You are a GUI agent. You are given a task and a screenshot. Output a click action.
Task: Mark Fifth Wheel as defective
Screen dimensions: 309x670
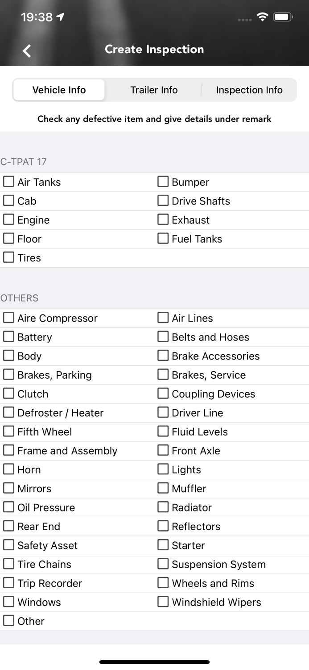(9, 431)
